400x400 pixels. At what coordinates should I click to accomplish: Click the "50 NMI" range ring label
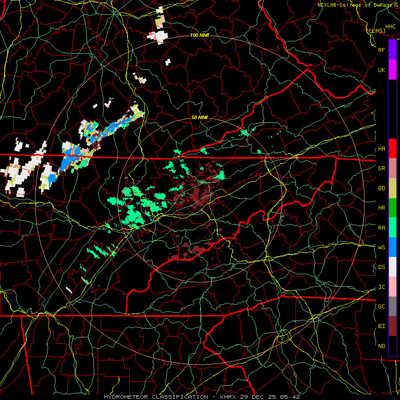click(x=200, y=117)
